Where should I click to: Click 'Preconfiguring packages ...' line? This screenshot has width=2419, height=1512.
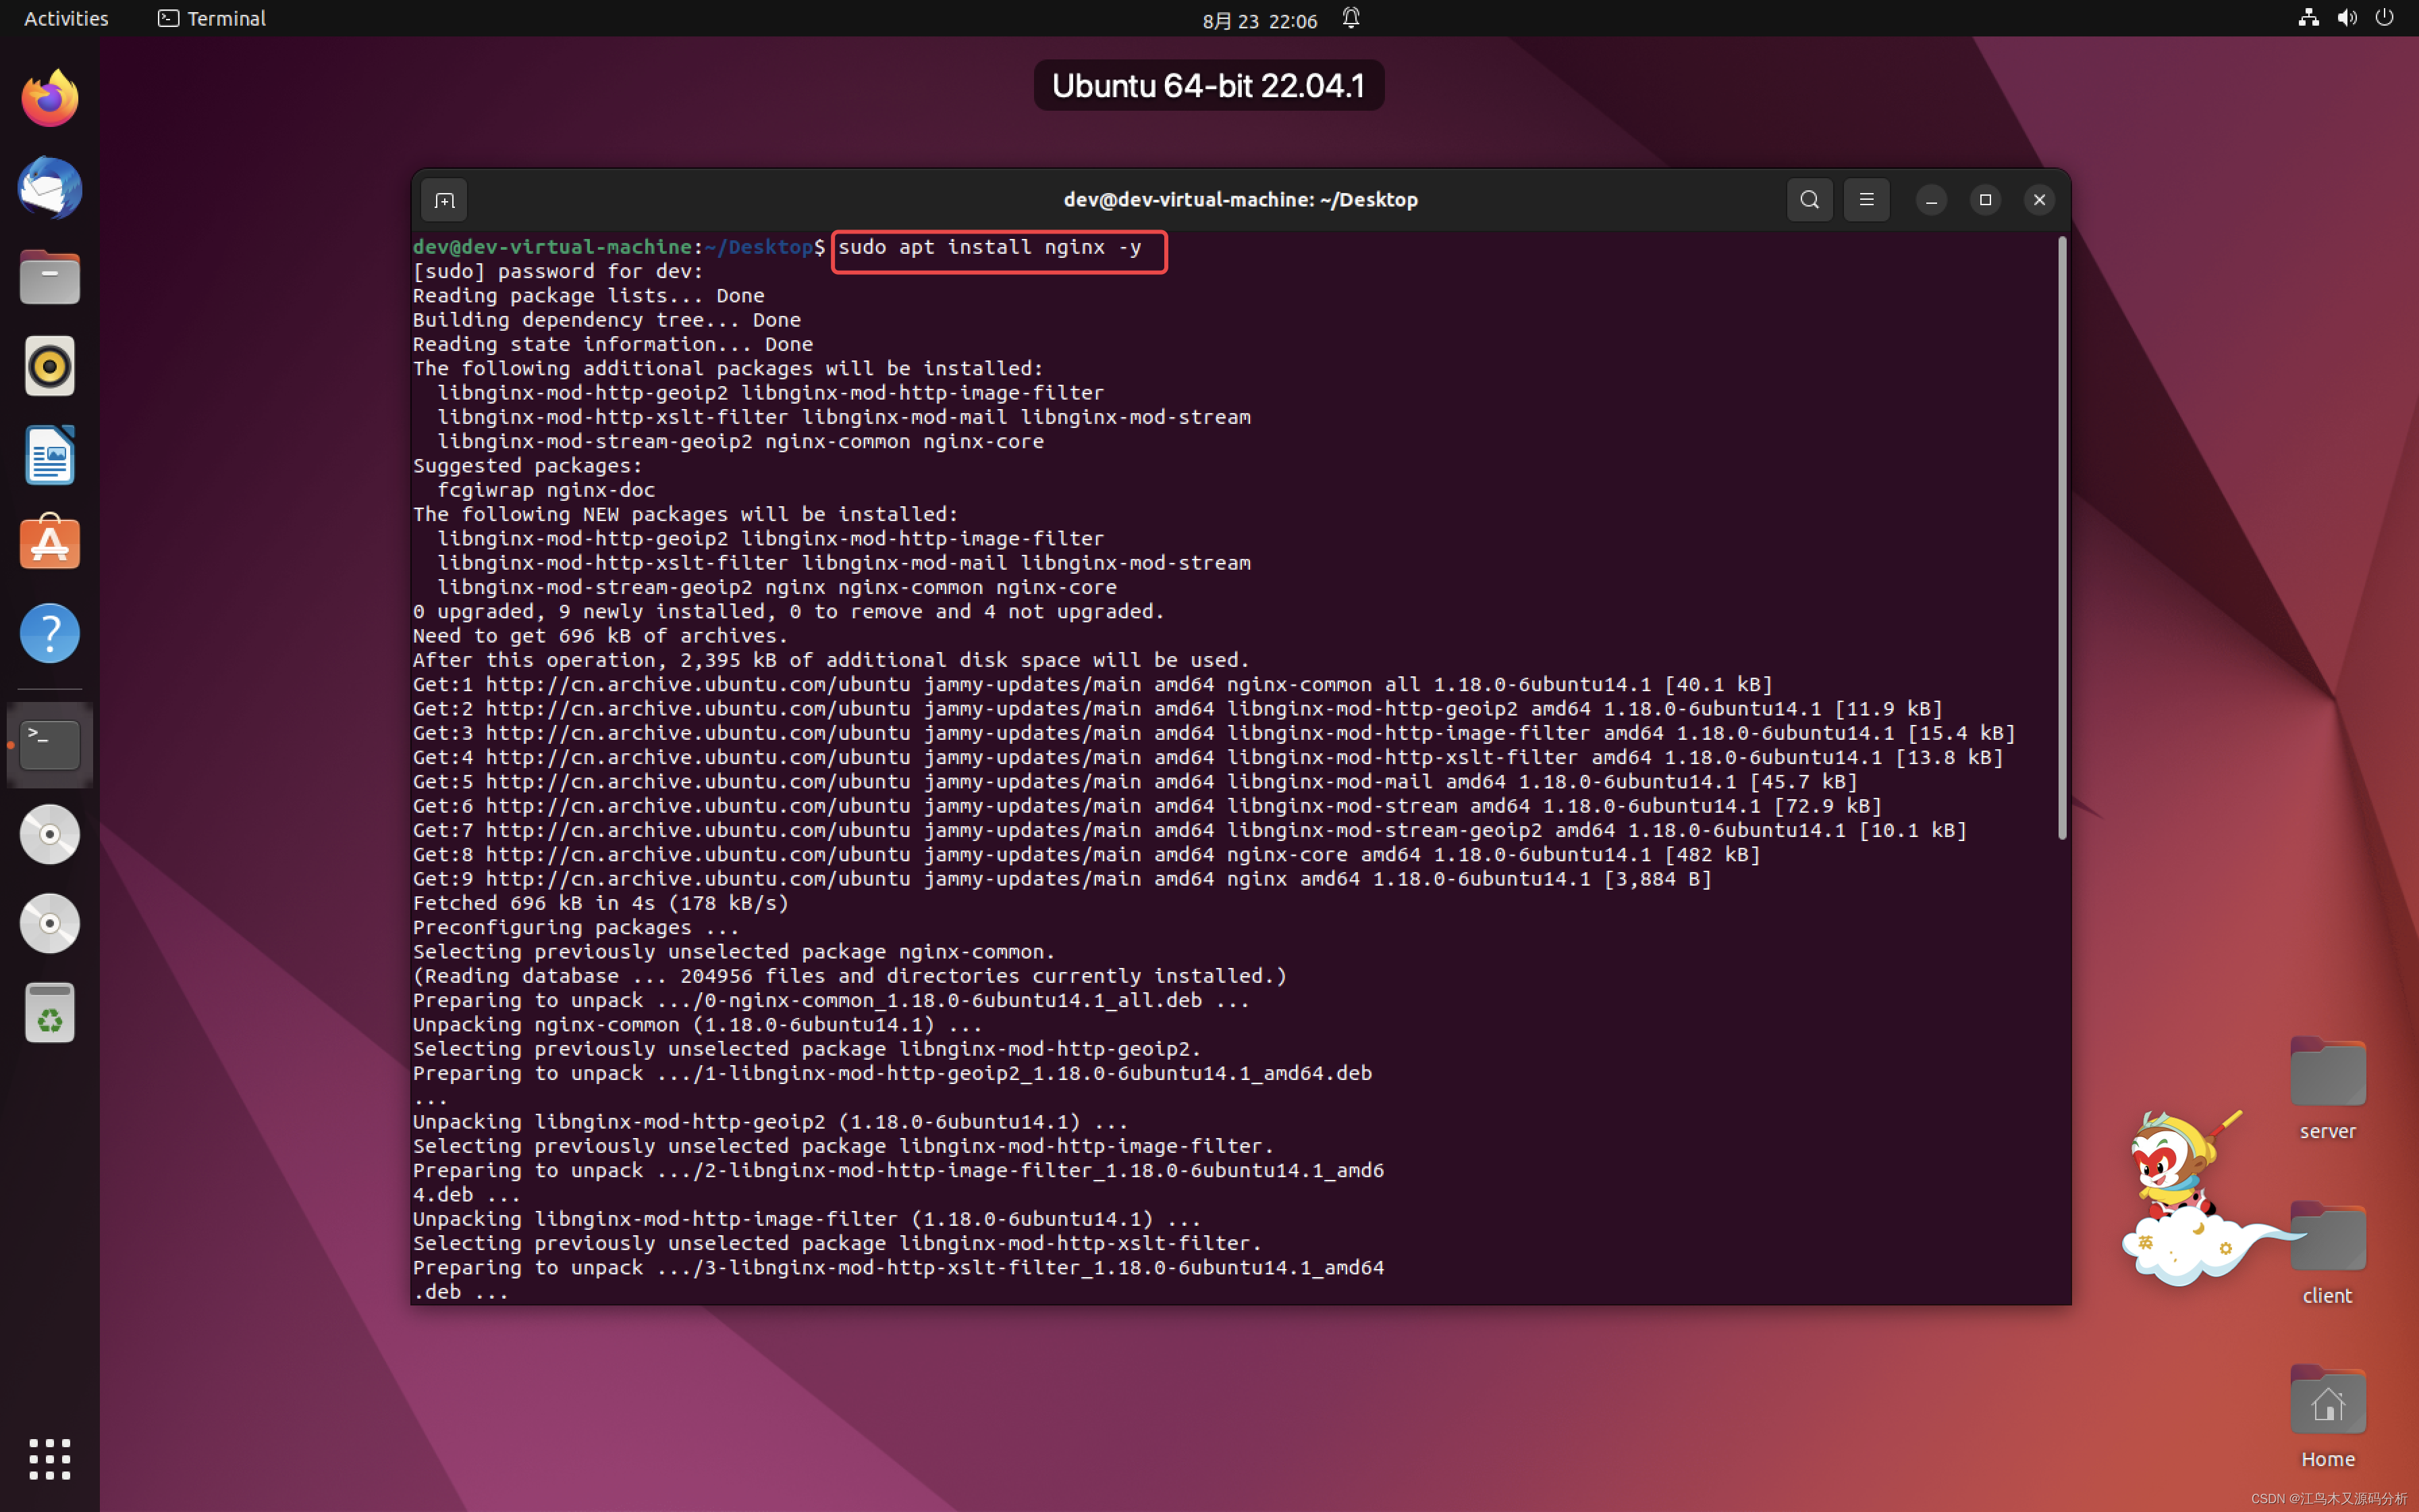[x=576, y=928]
